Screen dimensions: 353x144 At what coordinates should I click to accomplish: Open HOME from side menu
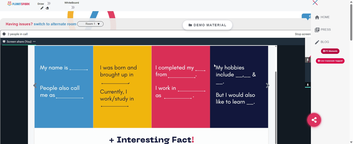click(322, 17)
